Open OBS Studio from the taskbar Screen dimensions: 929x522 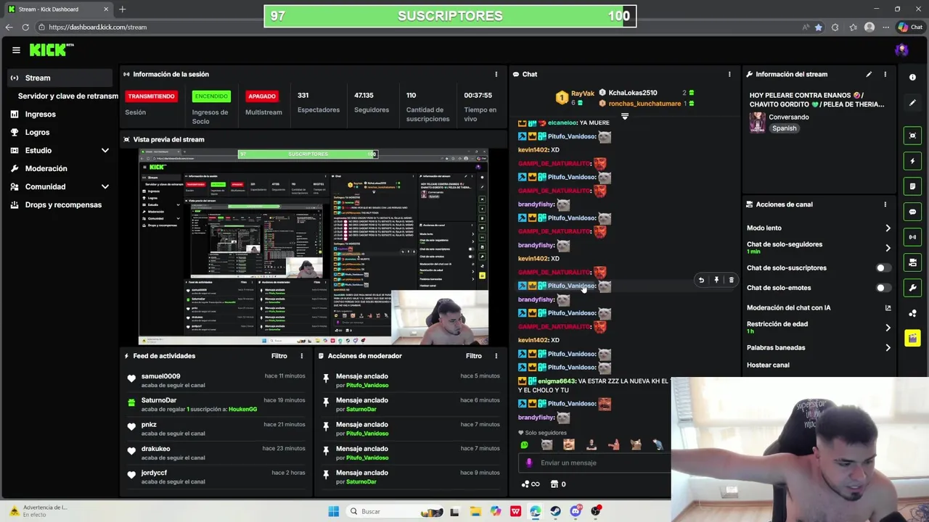click(596, 511)
